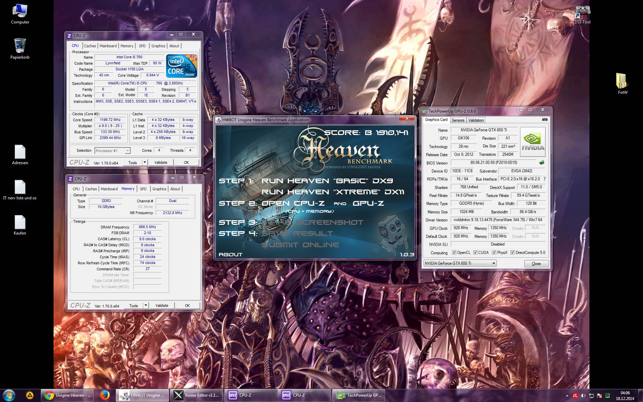Click the GPU-Z link in Heaven step 2

[368, 203]
